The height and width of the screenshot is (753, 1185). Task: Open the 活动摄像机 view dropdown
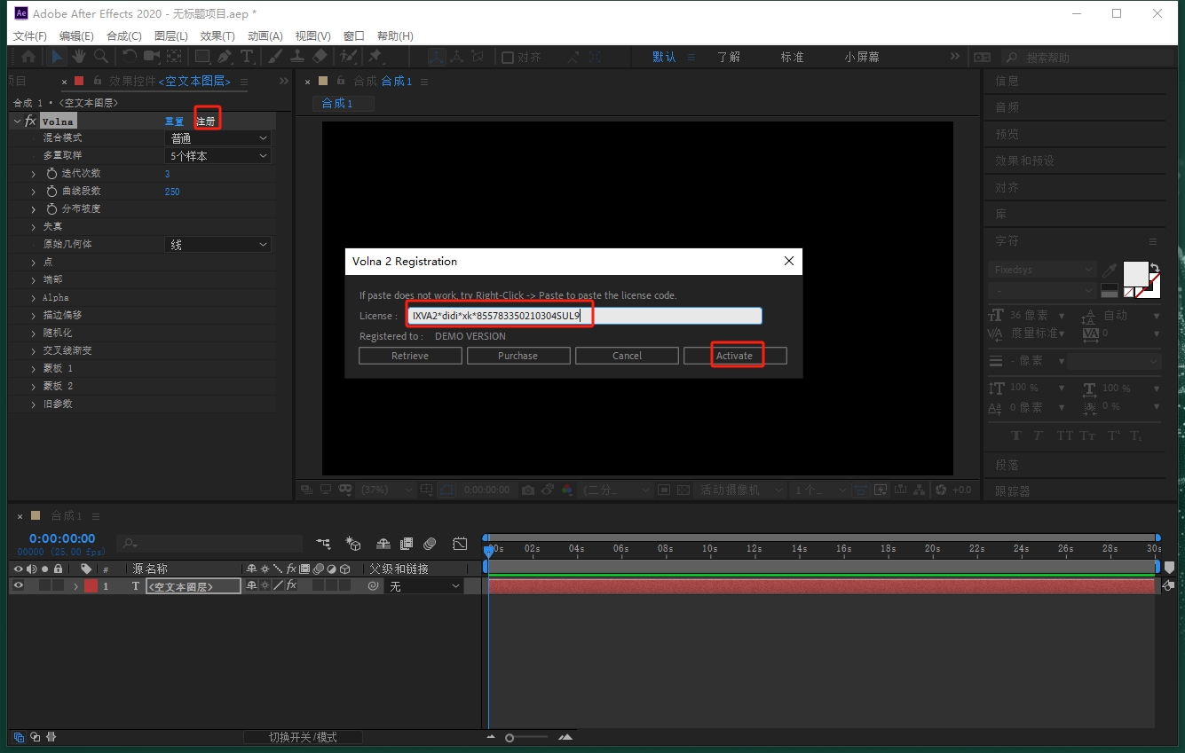coord(742,490)
